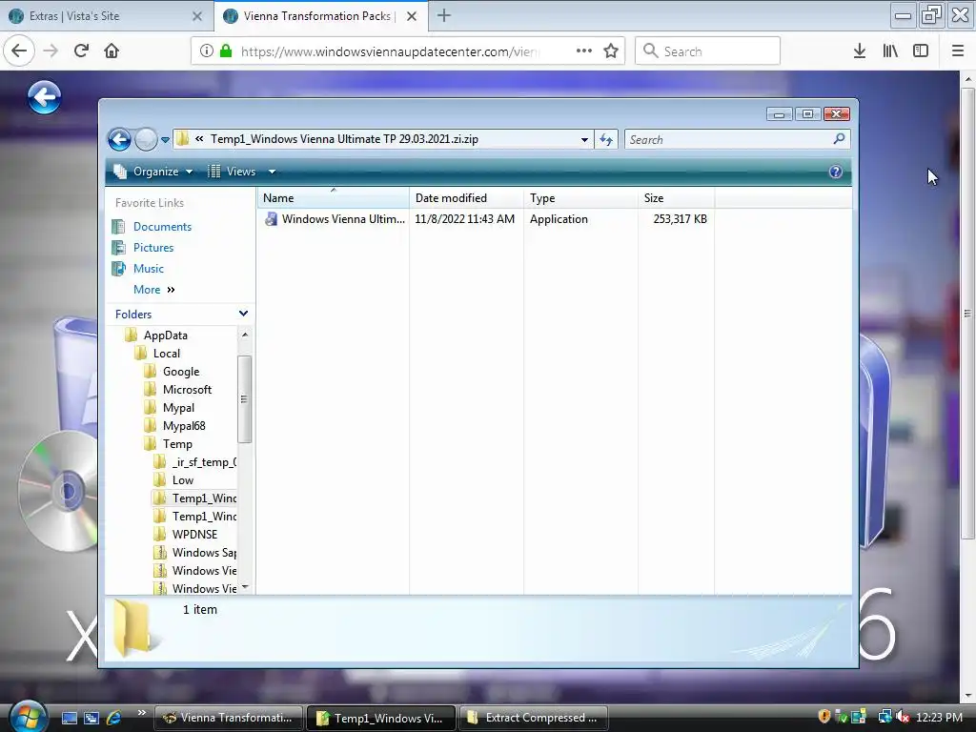Image resolution: width=976 pixels, height=732 pixels.
Task: Select the Windows Vienna Ultim... application file
Action: [335, 219]
